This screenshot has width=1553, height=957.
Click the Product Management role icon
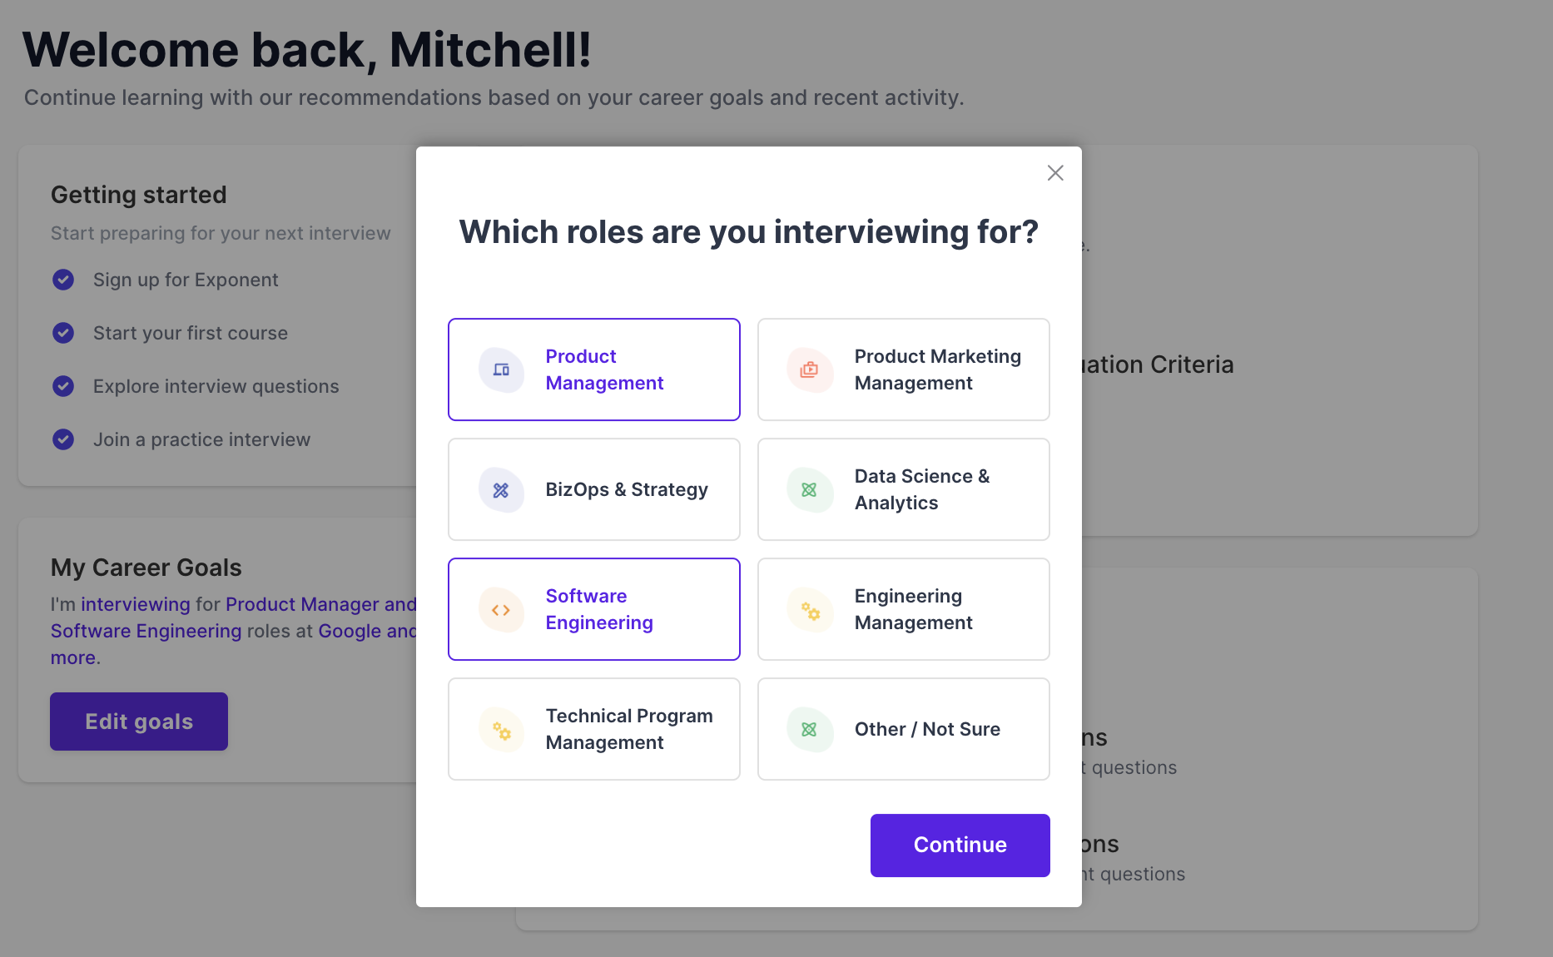pos(501,369)
